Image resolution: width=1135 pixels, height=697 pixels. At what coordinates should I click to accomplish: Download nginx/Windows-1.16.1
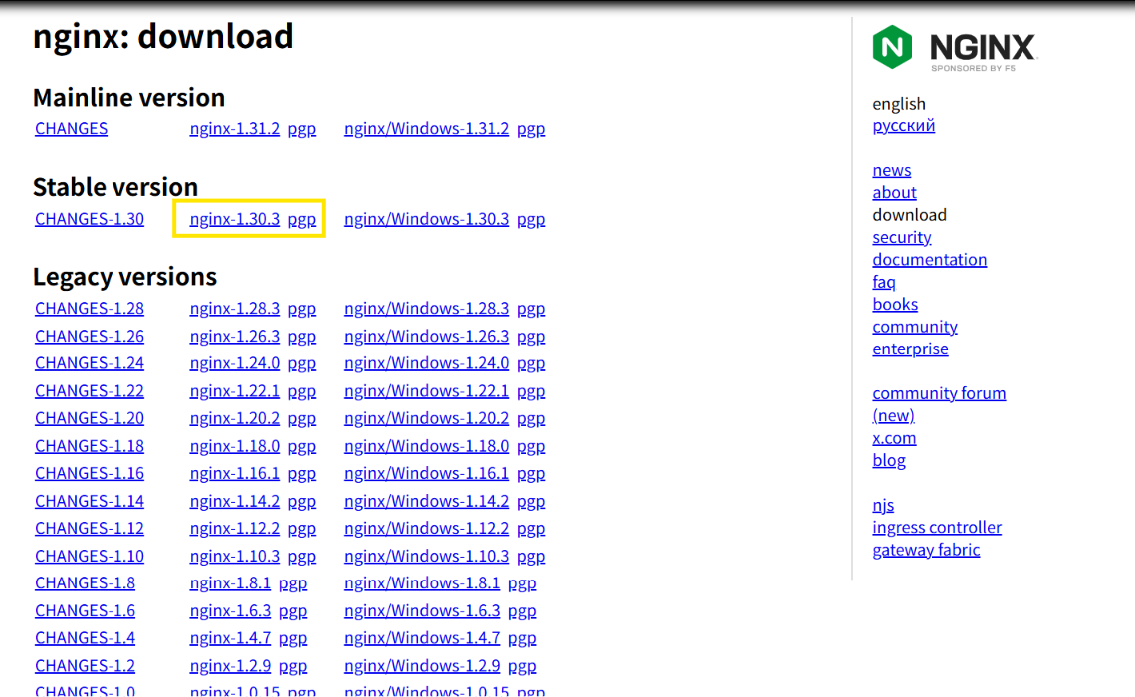coord(426,473)
